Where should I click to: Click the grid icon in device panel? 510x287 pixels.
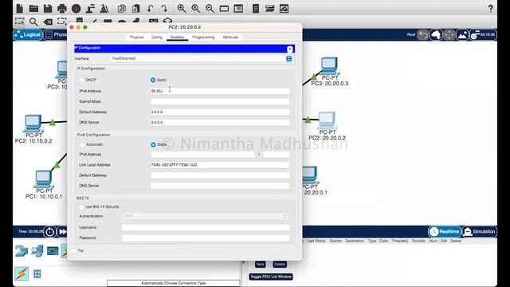point(37,274)
